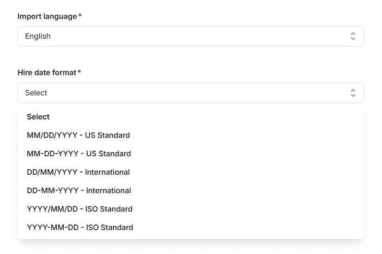Click the down arrow in Hire date selector
The image size is (382, 254).
[353, 96]
